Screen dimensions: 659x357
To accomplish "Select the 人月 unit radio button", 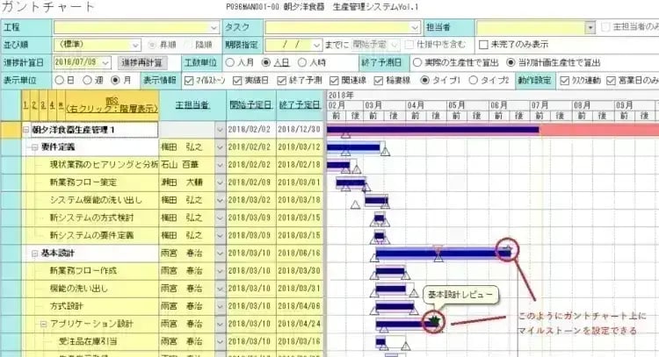I will click(230, 62).
